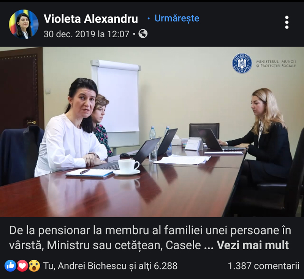The height and width of the screenshot is (279, 304).
Task: Open the post timestamp 30 dec. 2019
Action: [x=87, y=34]
